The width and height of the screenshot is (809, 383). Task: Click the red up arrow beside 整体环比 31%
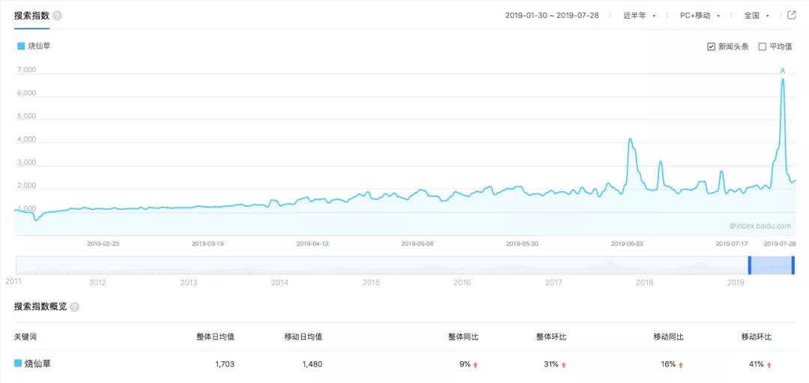563,364
